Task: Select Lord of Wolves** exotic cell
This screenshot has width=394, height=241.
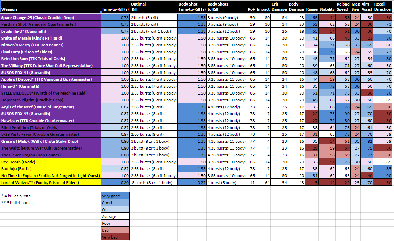Action: [x=51, y=182]
